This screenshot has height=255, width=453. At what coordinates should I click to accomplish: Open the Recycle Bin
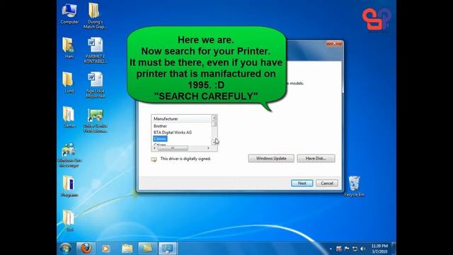click(x=354, y=186)
